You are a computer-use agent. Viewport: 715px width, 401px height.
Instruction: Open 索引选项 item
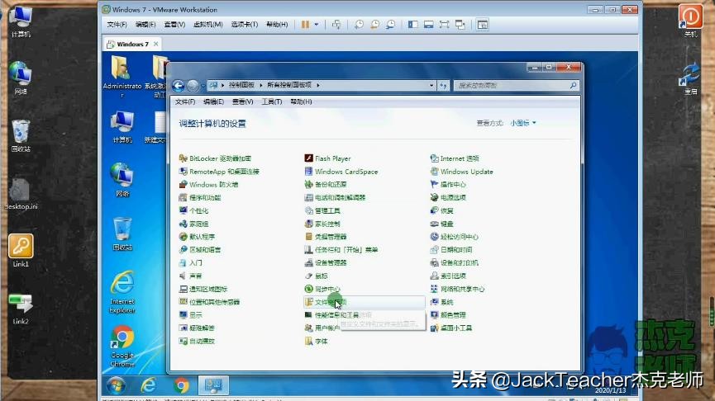[x=448, y=276]
